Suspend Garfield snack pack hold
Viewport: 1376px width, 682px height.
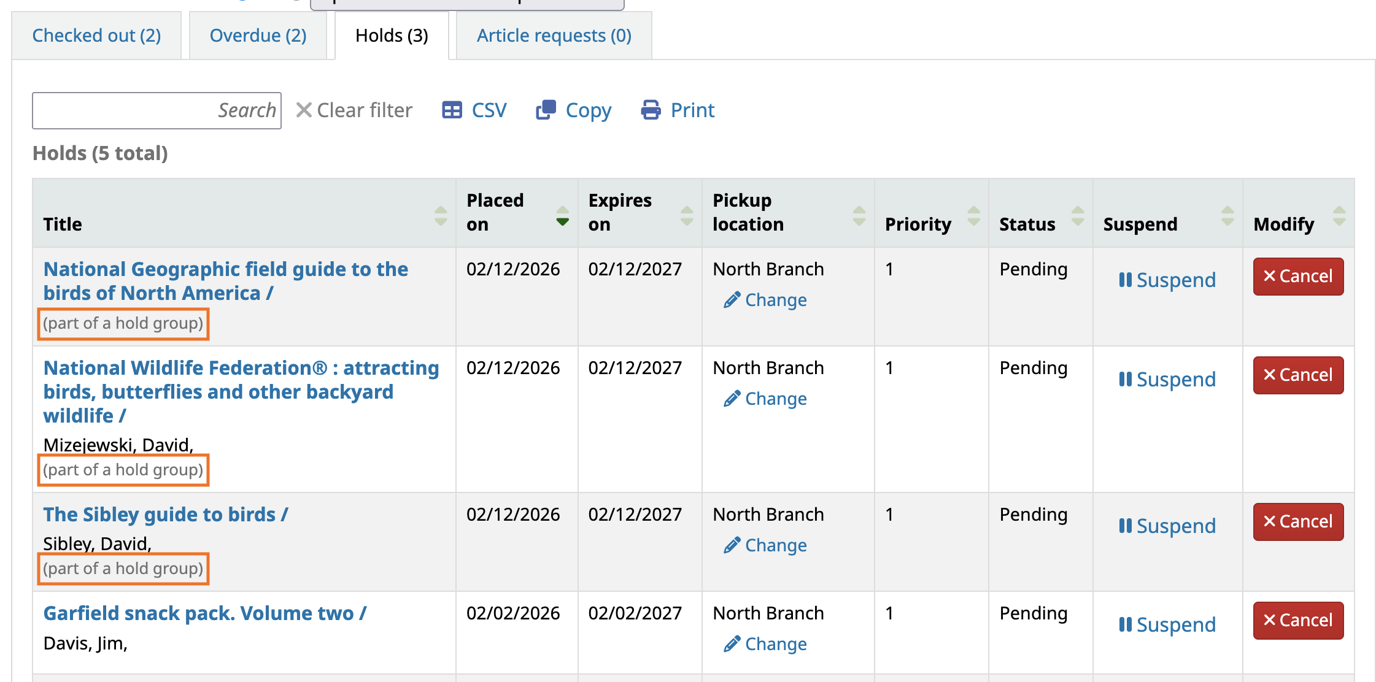1167,624
